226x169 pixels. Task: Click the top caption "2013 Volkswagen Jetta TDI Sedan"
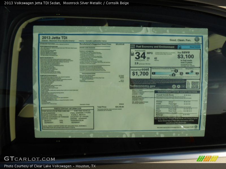click(x=32, y=3)
